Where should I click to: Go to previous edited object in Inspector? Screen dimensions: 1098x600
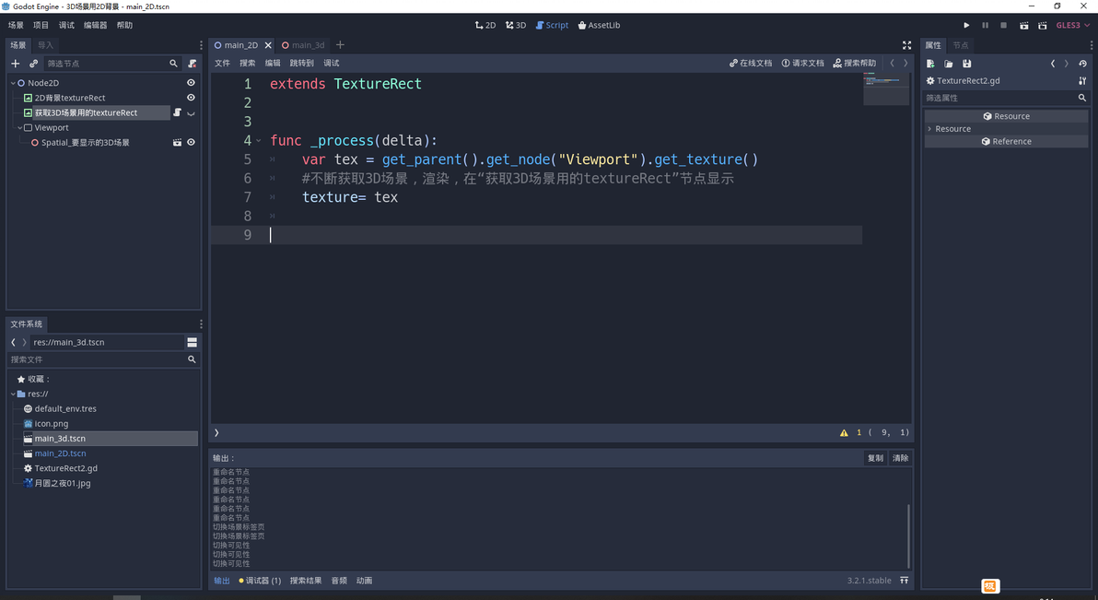[1053, 63]
